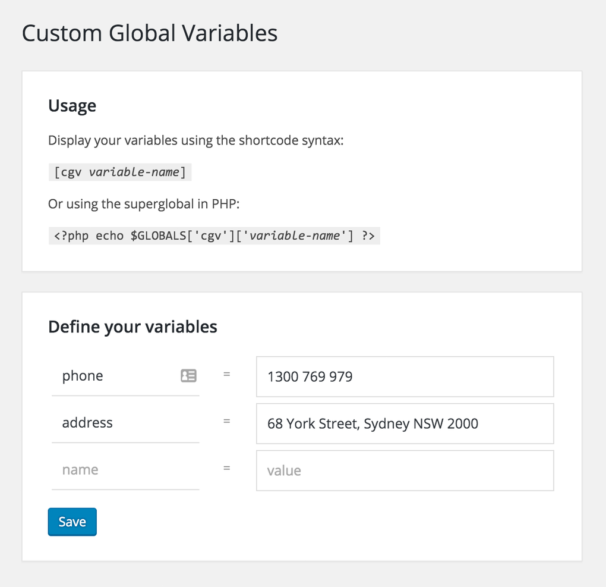Select the PHP superglobal code snippet
606x587 pixels.
(214, 236)
